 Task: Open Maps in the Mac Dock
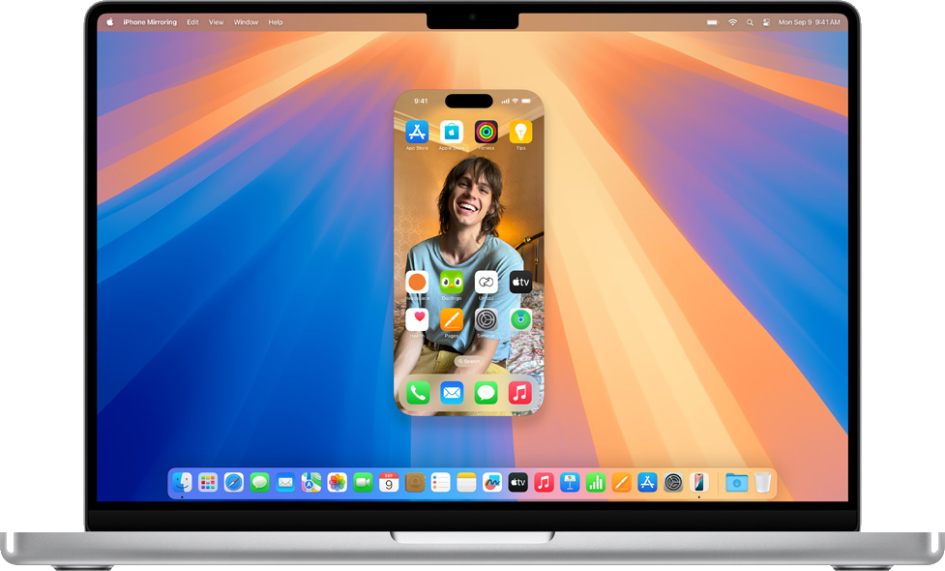(311, 482)
